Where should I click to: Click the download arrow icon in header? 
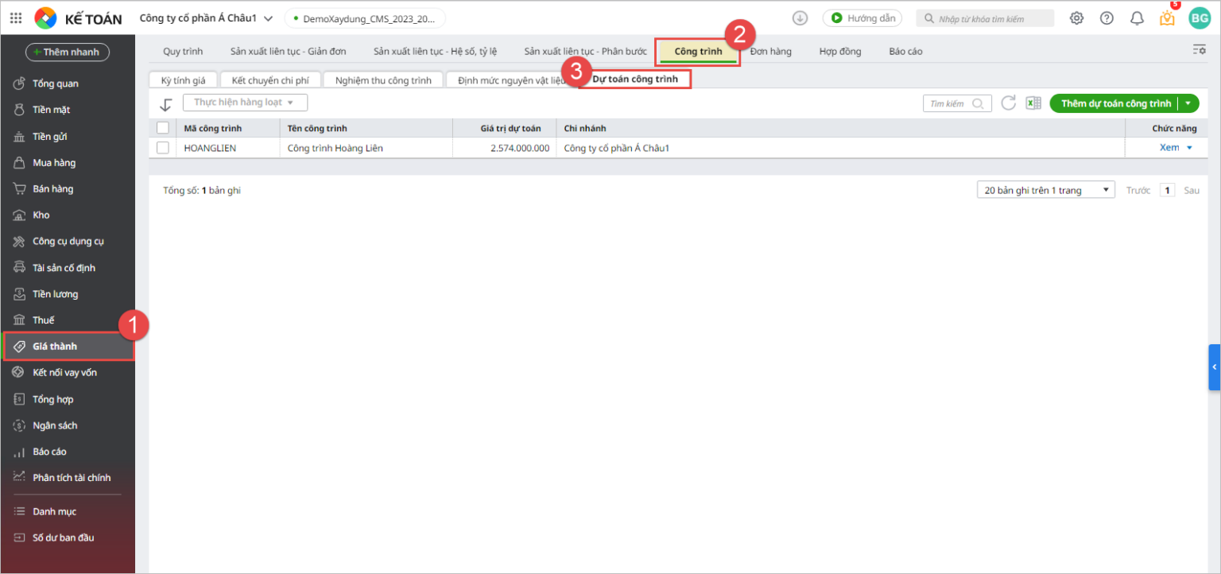point(800,18)
